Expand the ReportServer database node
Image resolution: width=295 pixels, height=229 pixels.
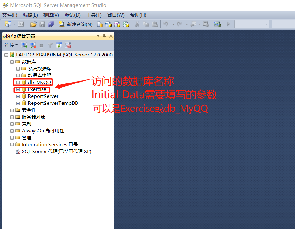pos(18,96)
